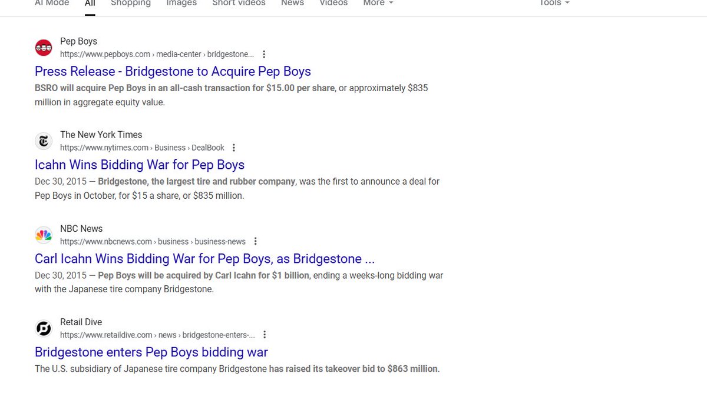Viewport: 707px width, 397px height.
Task: Switch to AI Mode tab
Action: tap(52, 4)
